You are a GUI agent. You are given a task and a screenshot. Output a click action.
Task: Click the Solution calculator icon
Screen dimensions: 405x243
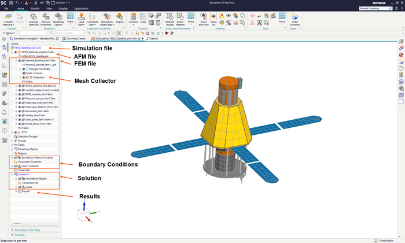(133, 16)
